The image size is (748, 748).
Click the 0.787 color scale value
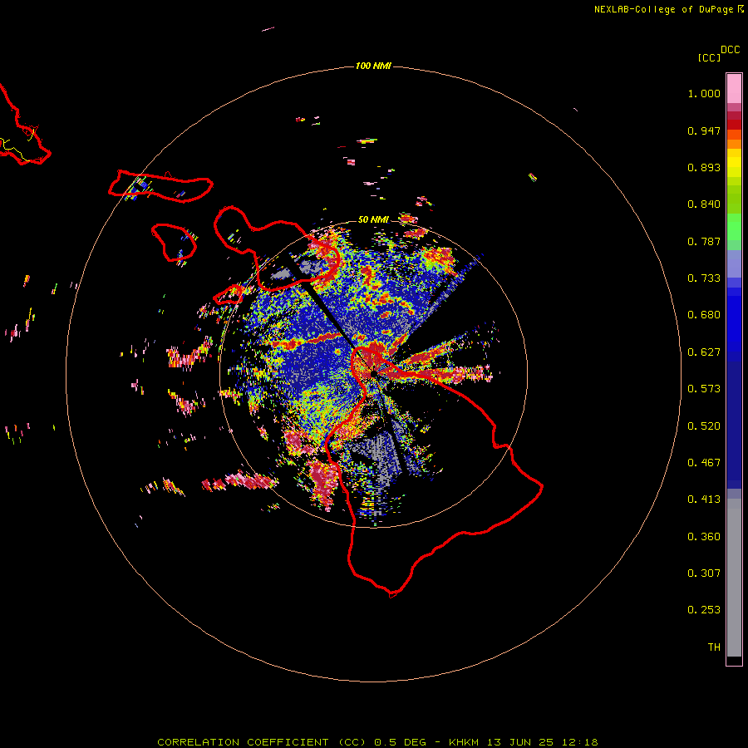click(704, 241)
